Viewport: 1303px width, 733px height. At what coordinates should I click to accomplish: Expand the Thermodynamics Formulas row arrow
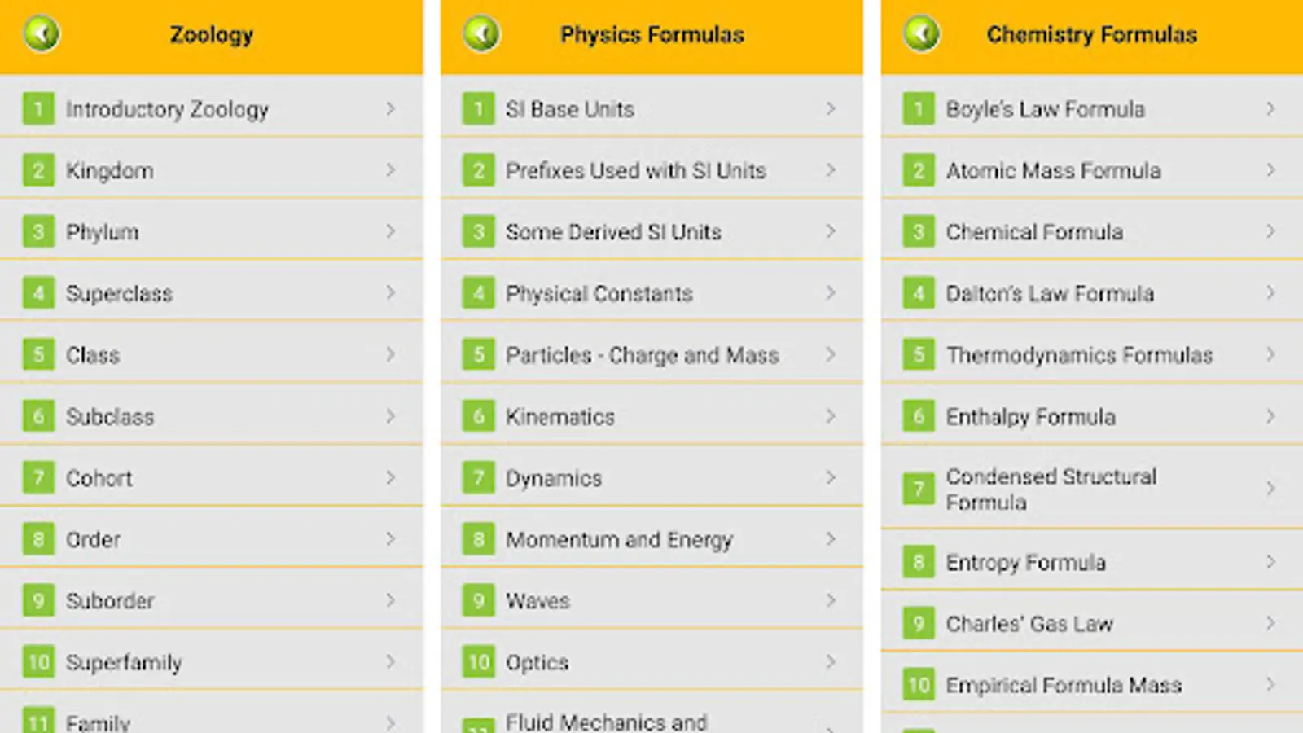1270,354
